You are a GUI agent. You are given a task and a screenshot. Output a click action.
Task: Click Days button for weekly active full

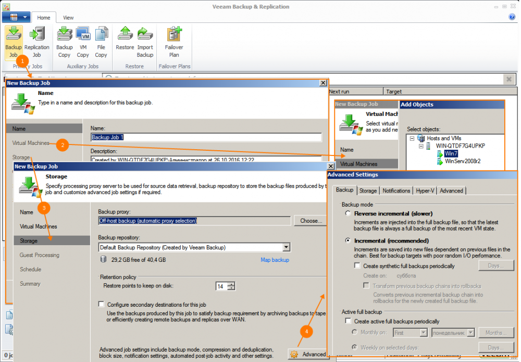click(496, 347)
